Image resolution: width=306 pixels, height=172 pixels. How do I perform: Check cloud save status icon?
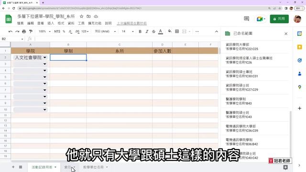96,16
